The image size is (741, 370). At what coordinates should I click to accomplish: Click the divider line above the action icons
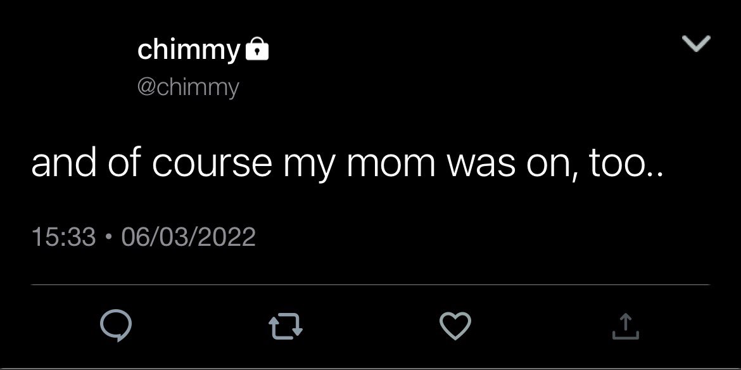tap(370, 285)
